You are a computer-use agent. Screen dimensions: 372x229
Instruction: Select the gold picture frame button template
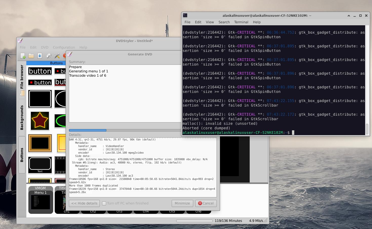[40, 143]
